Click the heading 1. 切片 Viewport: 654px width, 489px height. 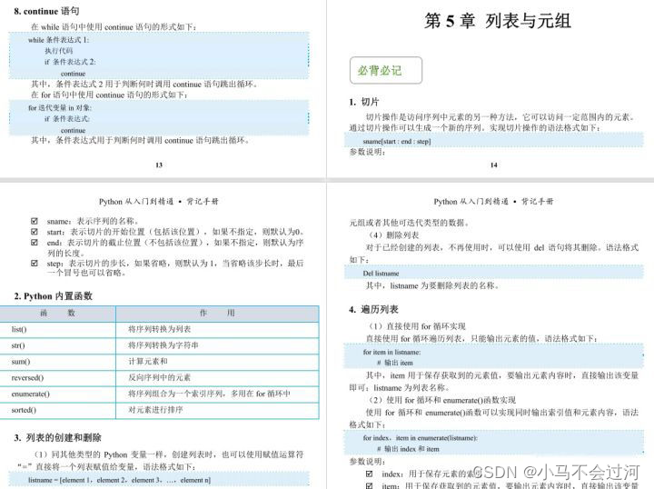click(x=363, y=102)
